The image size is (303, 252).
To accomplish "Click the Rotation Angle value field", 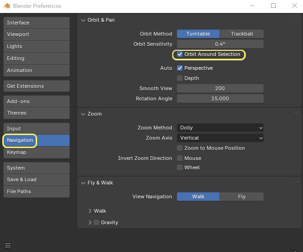I will click(x=220, y=98).
